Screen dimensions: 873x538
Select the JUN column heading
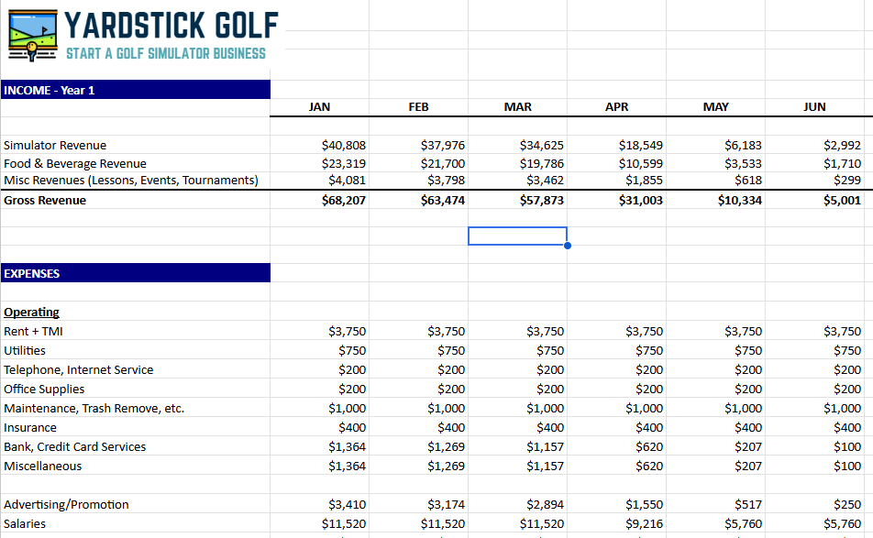click(814, 107)
